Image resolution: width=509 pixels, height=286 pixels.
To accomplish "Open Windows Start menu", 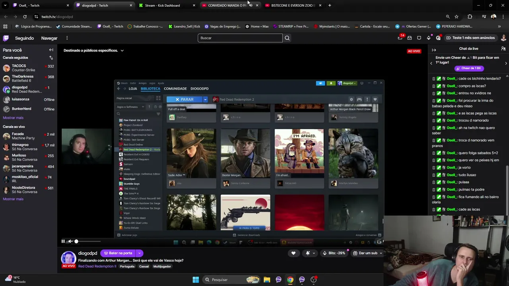I will coord(196,280).
